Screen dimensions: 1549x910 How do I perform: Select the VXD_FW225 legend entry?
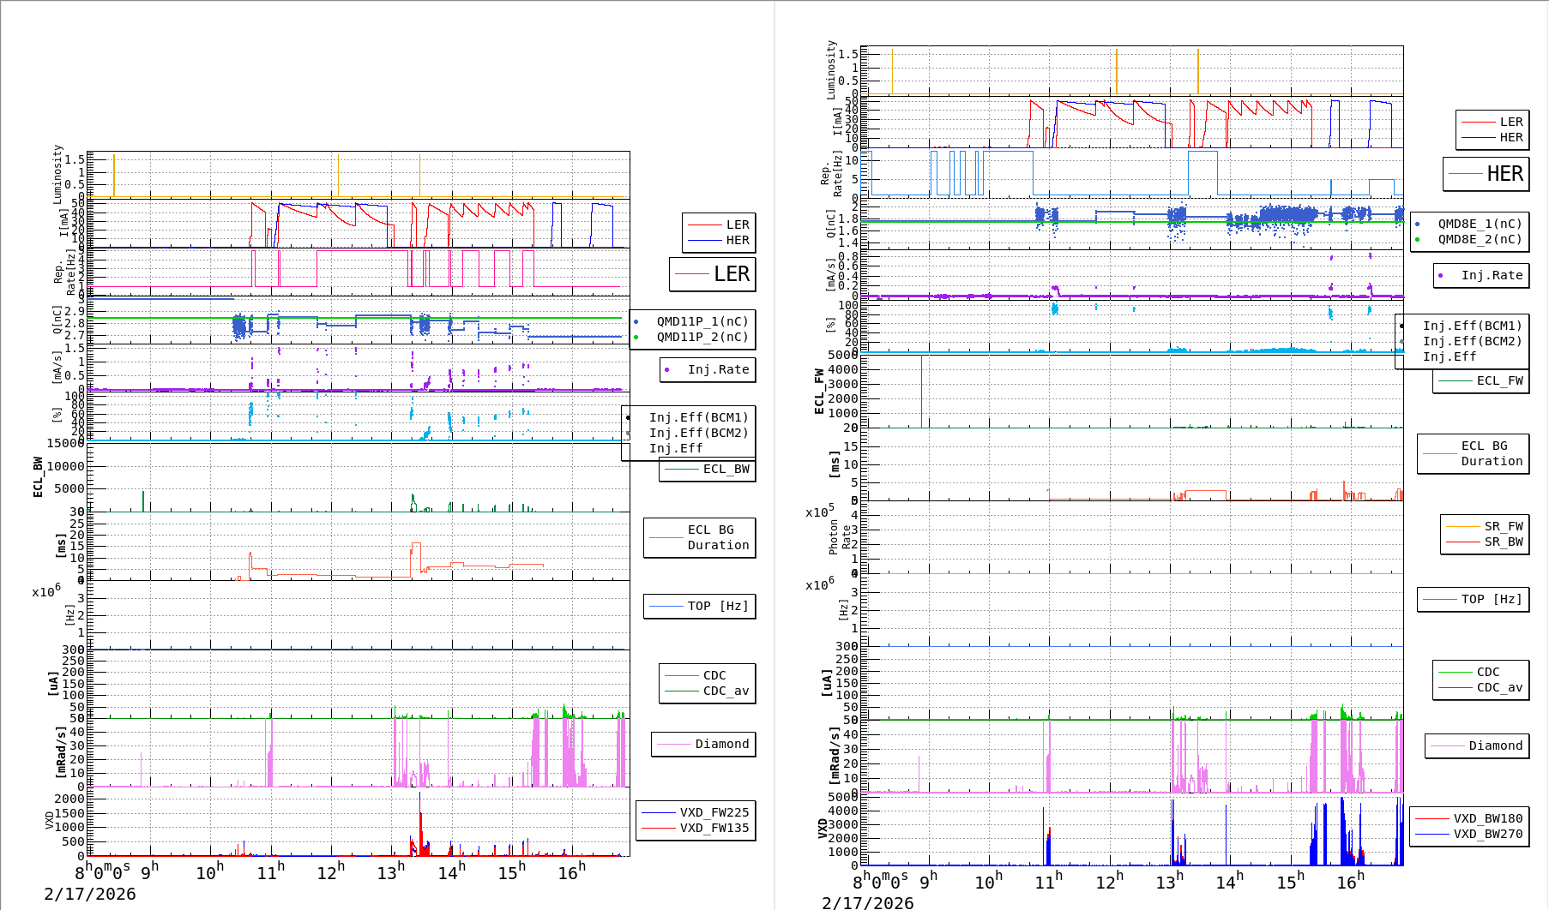click(x=713, y=812)
